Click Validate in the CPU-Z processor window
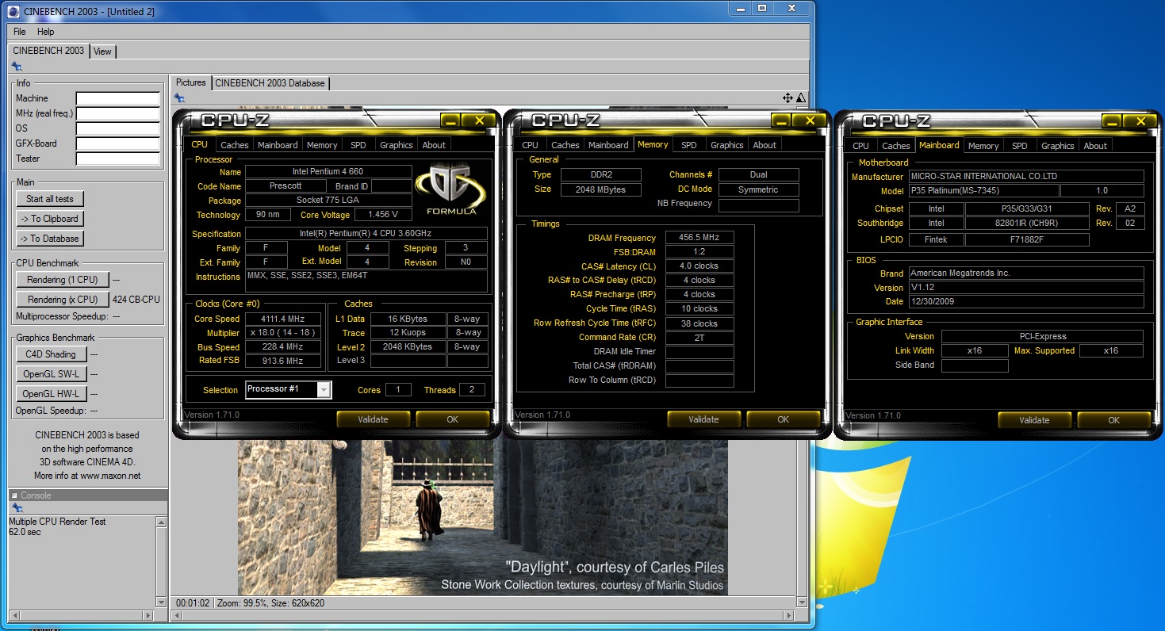This screenshot has height=631, width=1165. (374, 419)
